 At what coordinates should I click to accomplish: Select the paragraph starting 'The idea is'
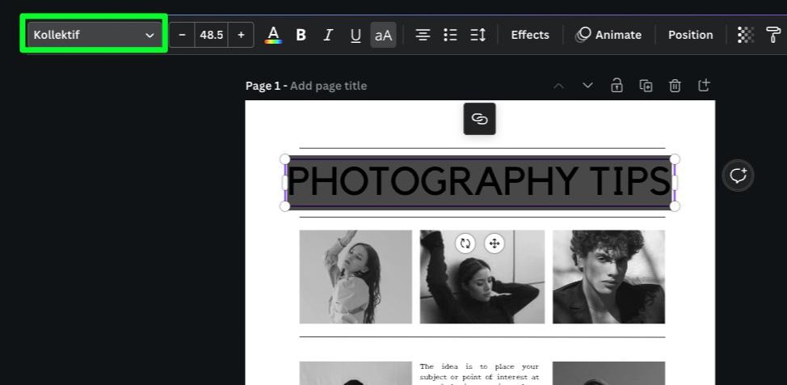tap(479, 373)
